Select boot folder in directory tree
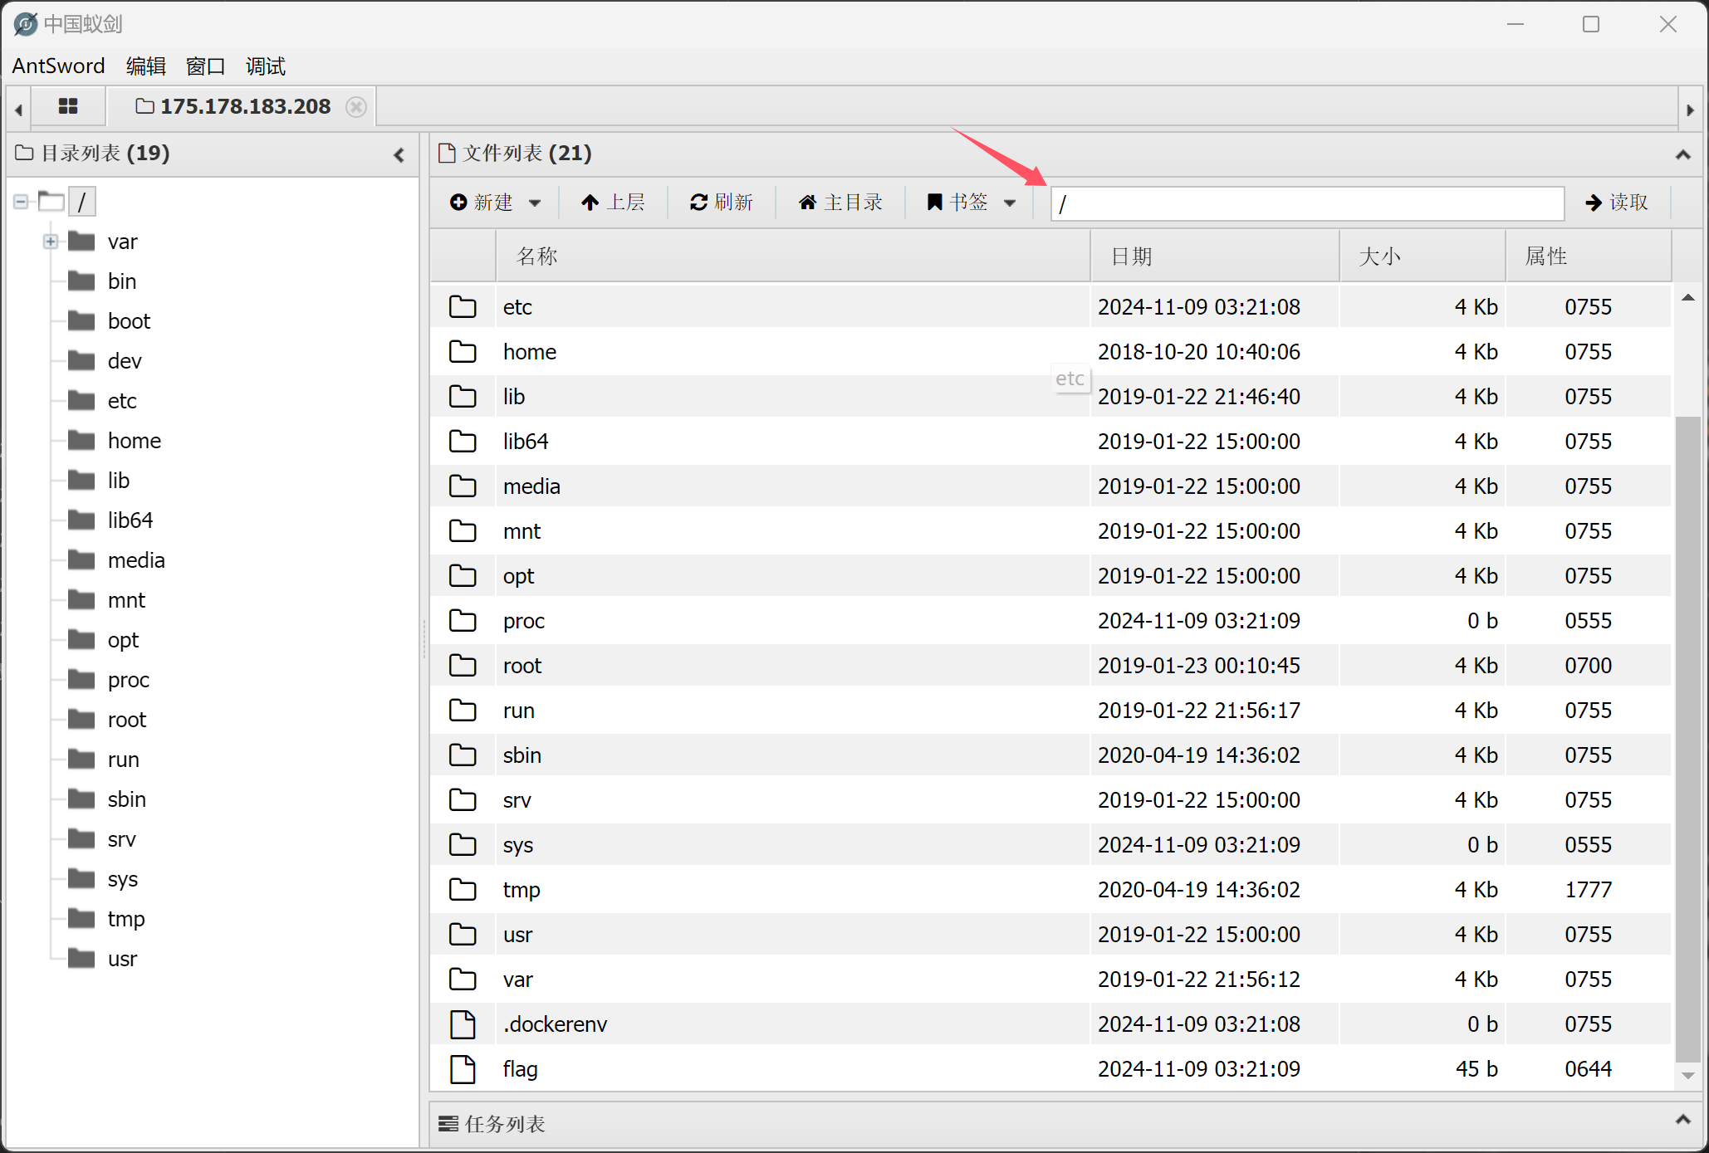This screenshot has height=1153, width=1709. coord(129,321)
